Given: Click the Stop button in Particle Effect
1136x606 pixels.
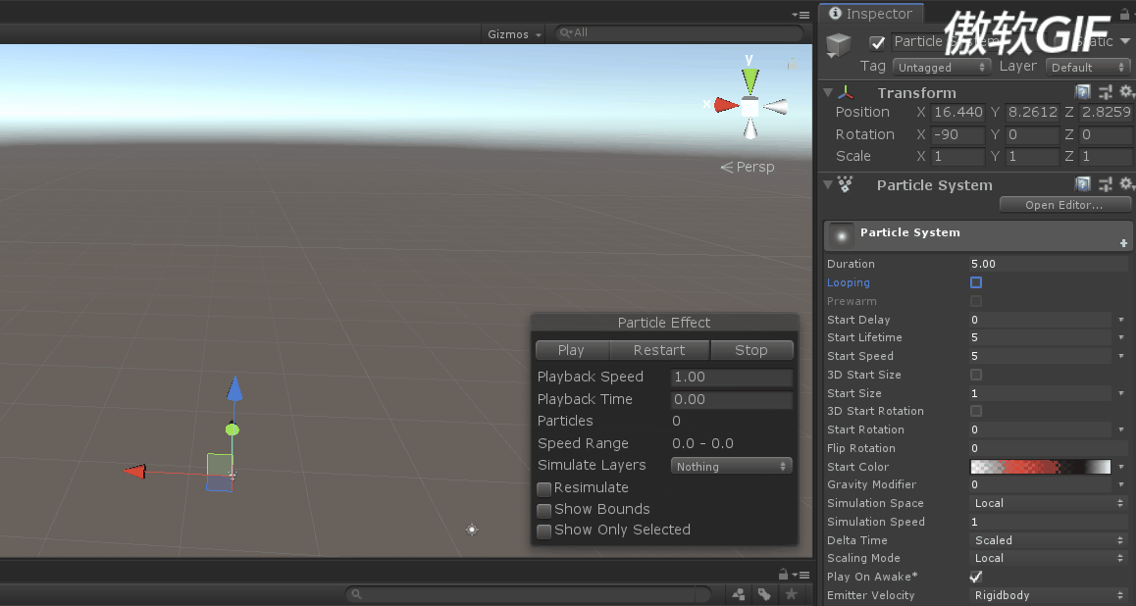Looking at the screenshot, I should pos(751,350).
